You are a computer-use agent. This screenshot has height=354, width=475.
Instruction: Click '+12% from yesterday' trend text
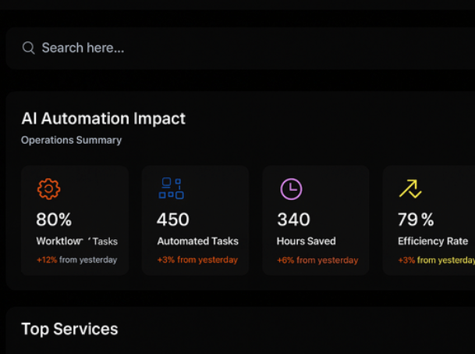[76, 260]
